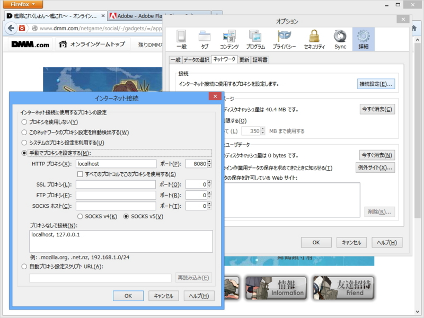Screen dimensions: 424x318
Task: Open the タブ (Tabs) options panel icon
Action: [x=205, y=39]
